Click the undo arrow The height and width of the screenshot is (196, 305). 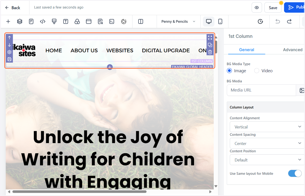(x=278, y=22)
